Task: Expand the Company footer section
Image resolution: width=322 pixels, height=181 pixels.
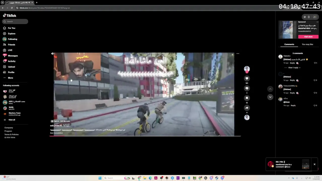Action: click(9, 128)
